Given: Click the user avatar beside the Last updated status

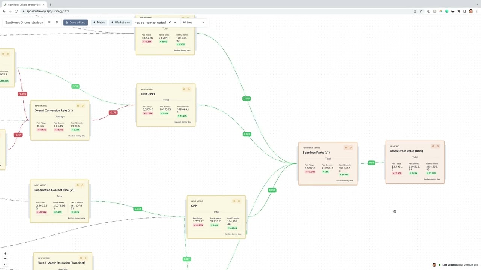Looking at the screenshot, I should click(x=434, y=265).
